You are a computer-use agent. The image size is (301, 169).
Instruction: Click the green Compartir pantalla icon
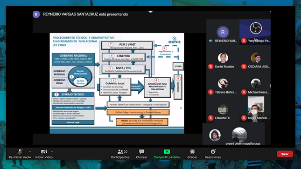pyautogui.click(x=167, y=152)
